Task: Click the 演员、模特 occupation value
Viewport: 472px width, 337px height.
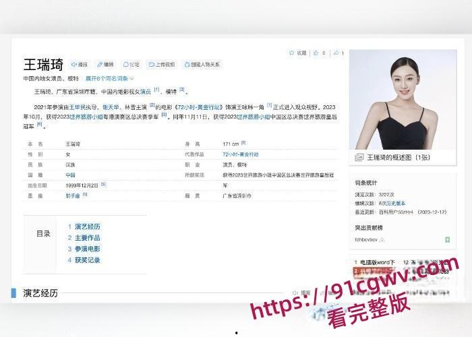Action: 235,165
